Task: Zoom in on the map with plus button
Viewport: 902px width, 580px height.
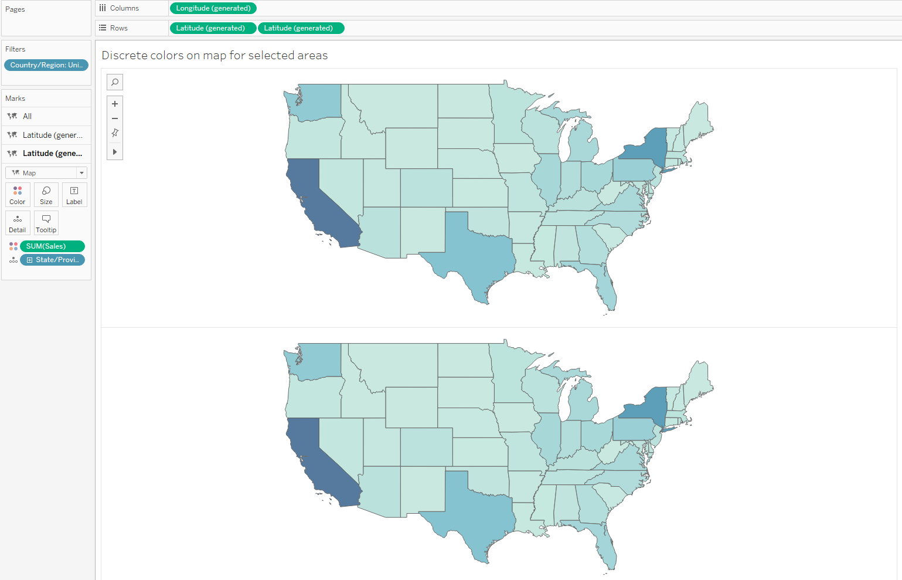Action: 115,104
